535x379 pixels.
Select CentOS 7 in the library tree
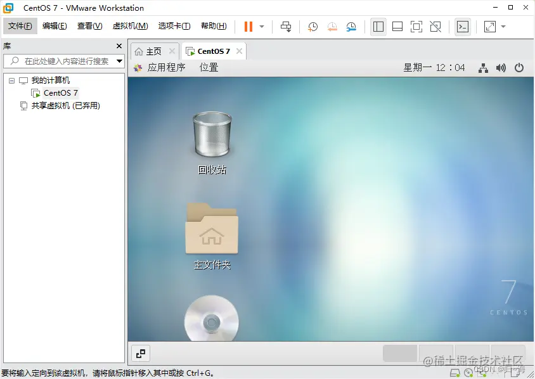(60, 93)
